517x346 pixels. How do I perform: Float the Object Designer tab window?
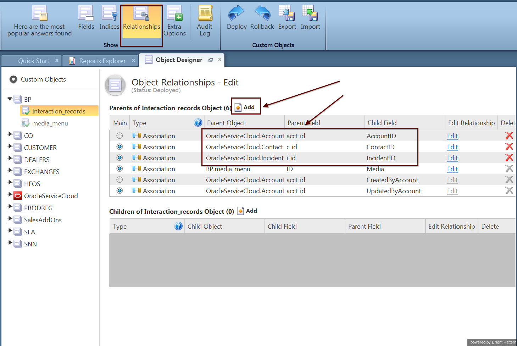coord(211,60)
